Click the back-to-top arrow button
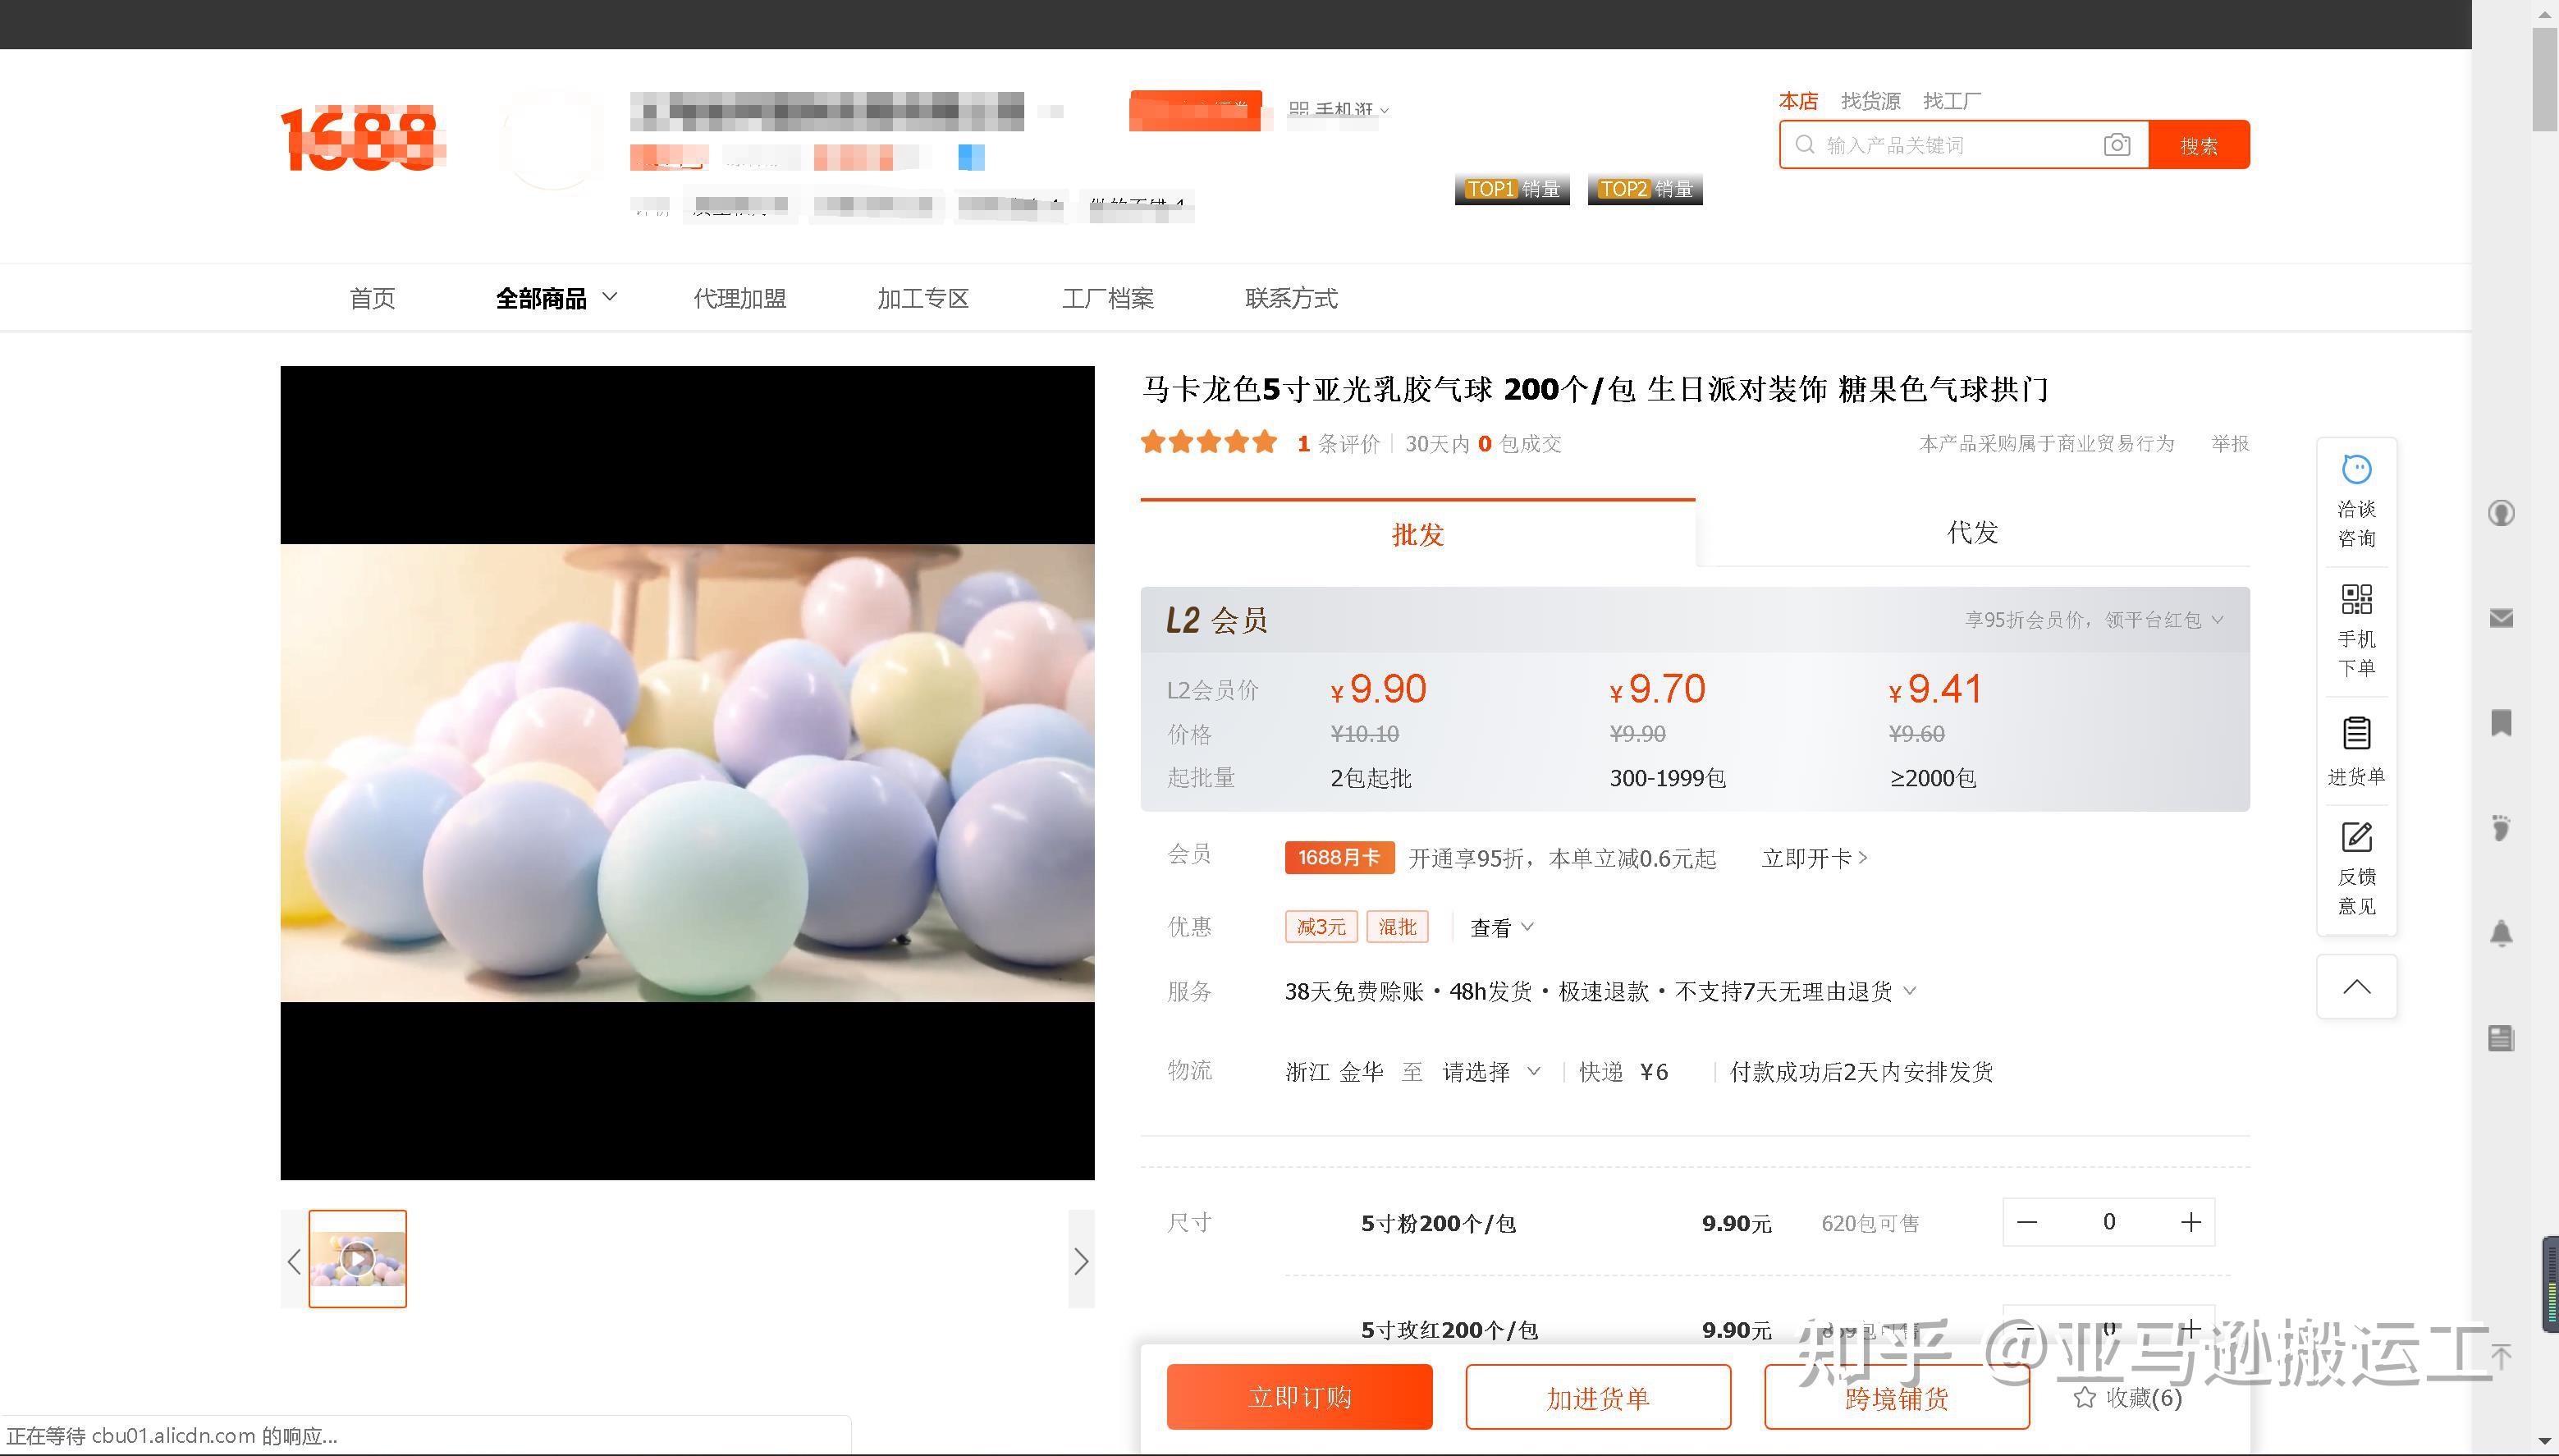Image resolution: width=2559 pixels, height=1456 pixels. [2356, 987]
